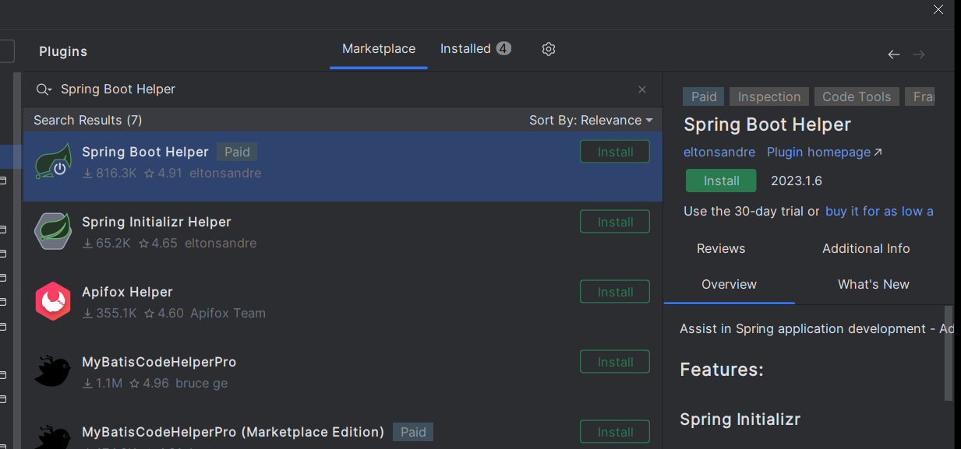Screen dimensions: 961x449
Task: Select the Overview tab
Action: pyautogui.click(x=729, y=285)
